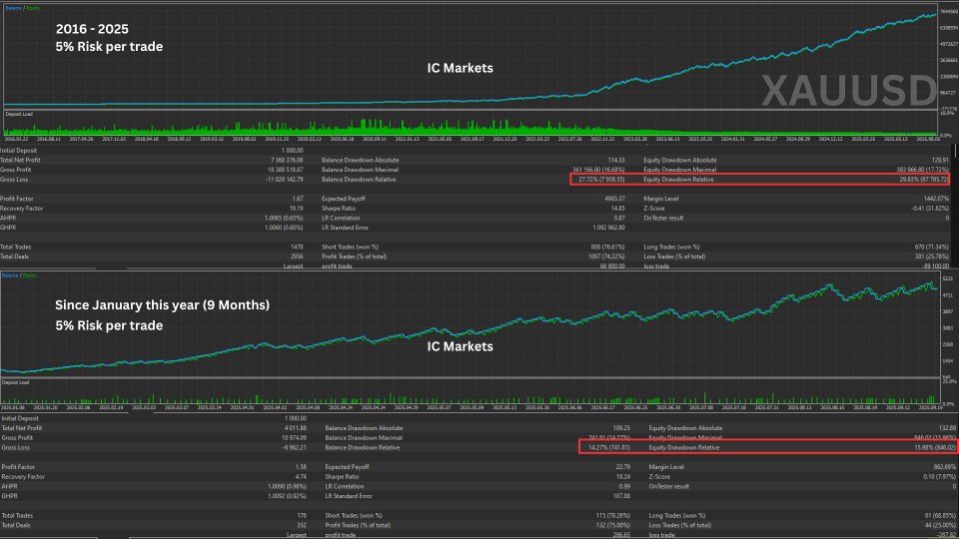Select the Total Net Profit value 7 368 376.08

point(287,160)
